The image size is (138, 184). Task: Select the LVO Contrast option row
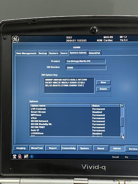click(75, 109)
